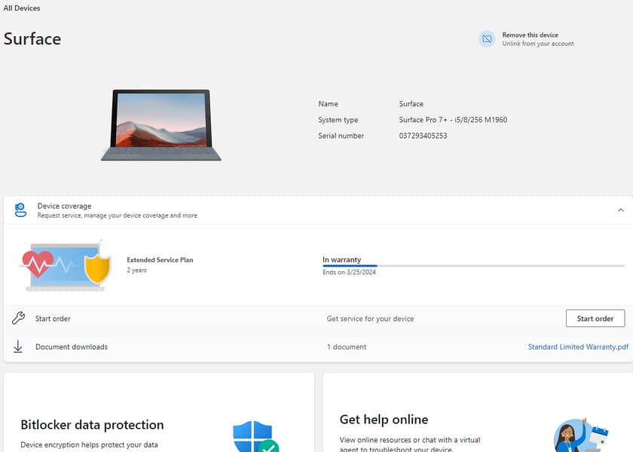Click the In warranty progress bar
Image resolution: width=633 pixels, height=452 pixels.
tap(473, 266)
